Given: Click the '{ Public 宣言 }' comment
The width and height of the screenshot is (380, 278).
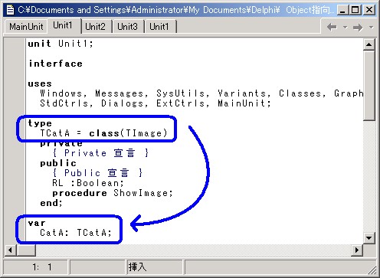Looking at the screenshot, I should tap(97, 173).
